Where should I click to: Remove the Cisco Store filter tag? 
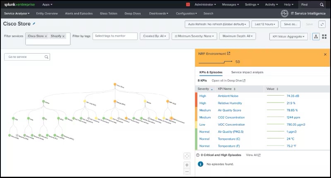click(46, 36)
